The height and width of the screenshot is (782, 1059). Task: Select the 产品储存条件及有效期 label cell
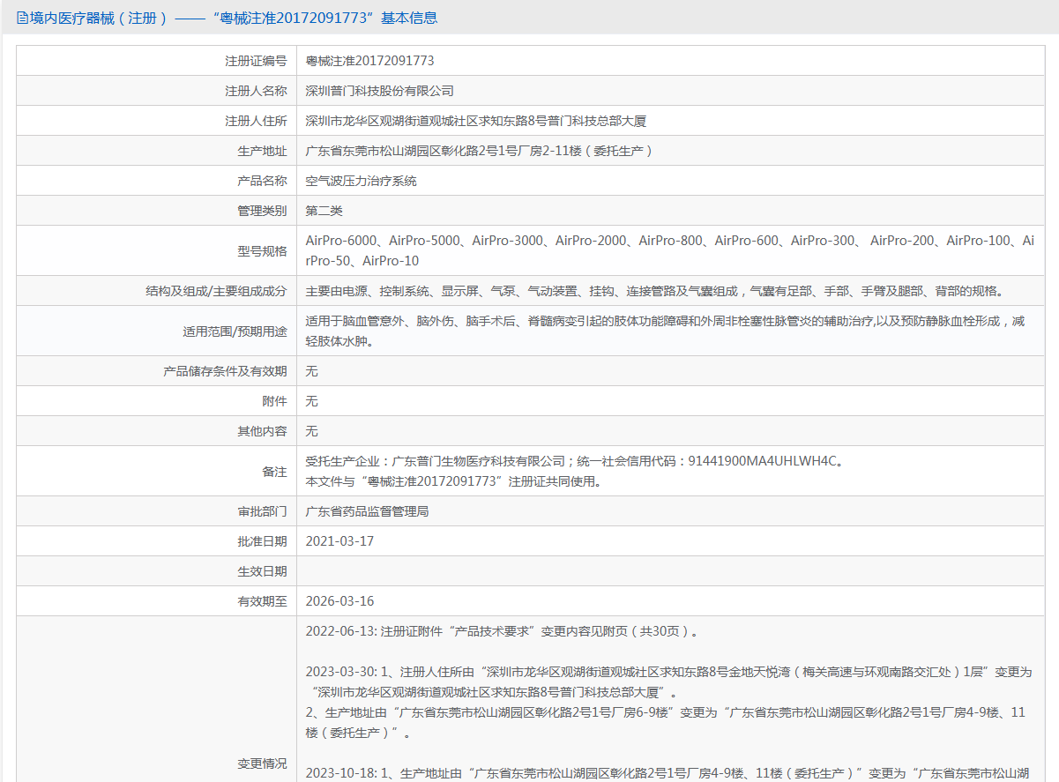click(x=157, y=371)
